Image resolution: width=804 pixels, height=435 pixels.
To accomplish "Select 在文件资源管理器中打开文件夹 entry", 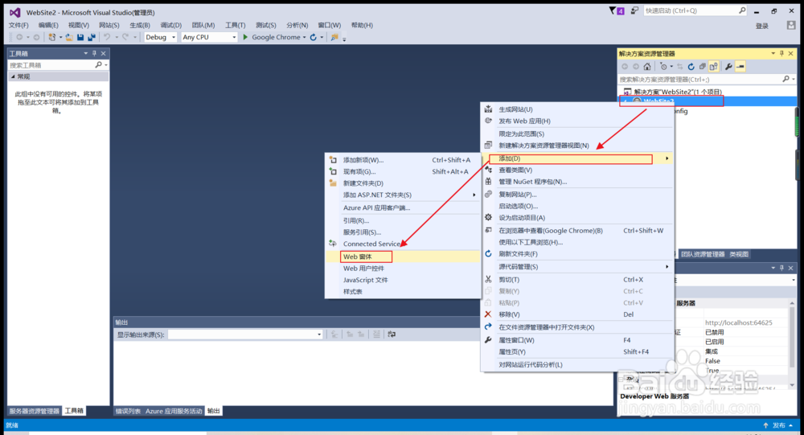I will point(577,327).
